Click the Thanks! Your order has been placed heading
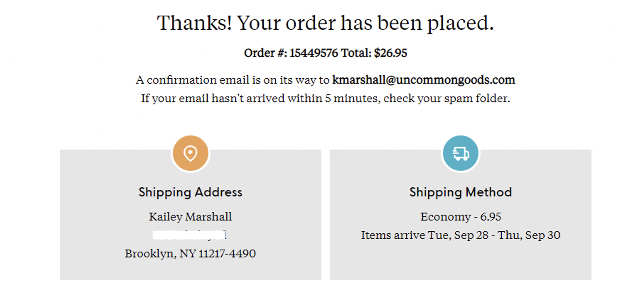625x283 pixels. coord(326,23)
